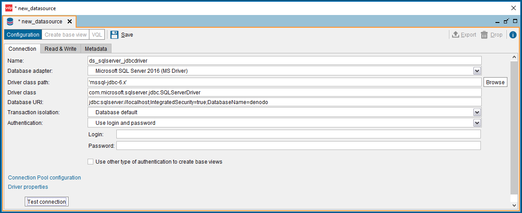522x213 pixels.
Task: Open Connection Pool configuration link
Action: [x=44, y=177]
